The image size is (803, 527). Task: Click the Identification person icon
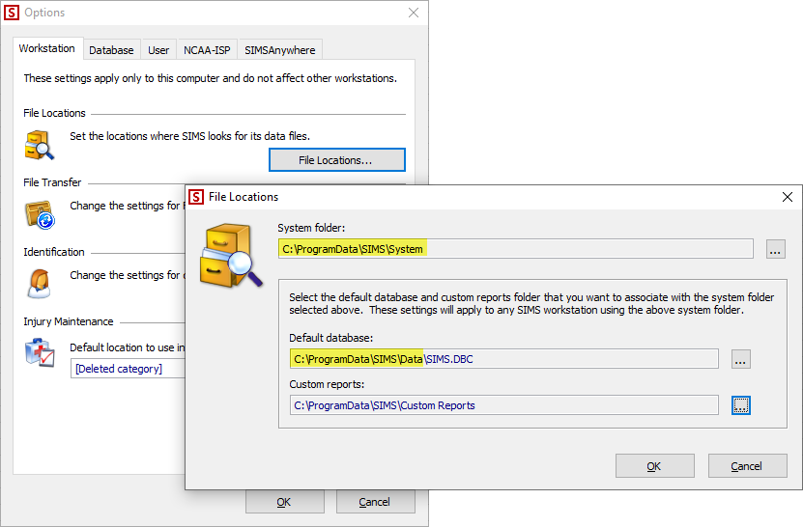click(40, 284)
